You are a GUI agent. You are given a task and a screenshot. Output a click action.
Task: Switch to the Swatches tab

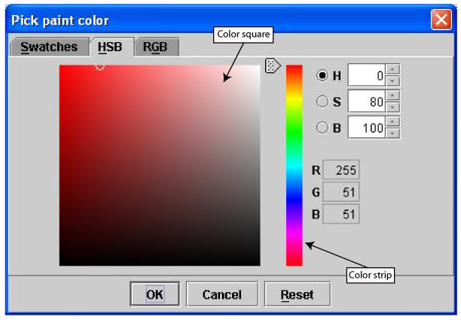click(49, 47)
